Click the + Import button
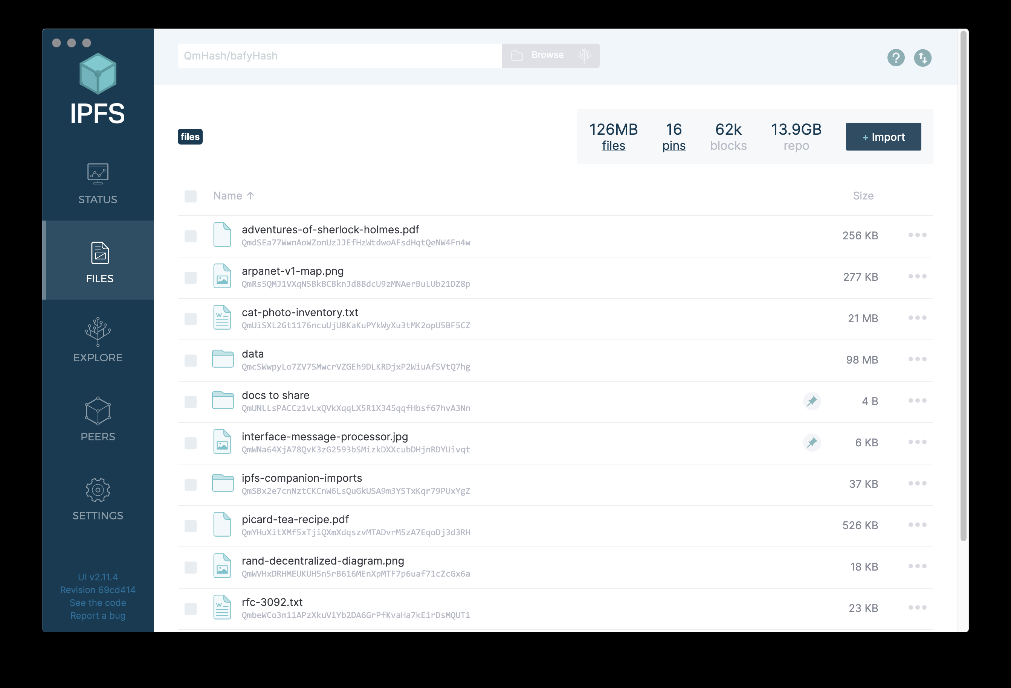Viewport: 1011px width, 688px height. [883, 137]
